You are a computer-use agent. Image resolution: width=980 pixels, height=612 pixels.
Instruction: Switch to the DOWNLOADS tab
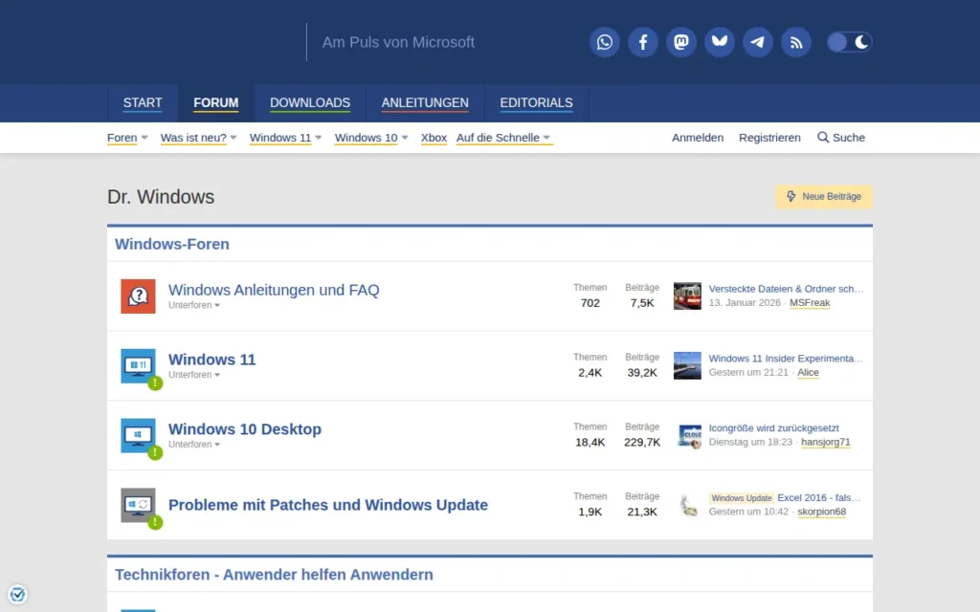[310, 103]
